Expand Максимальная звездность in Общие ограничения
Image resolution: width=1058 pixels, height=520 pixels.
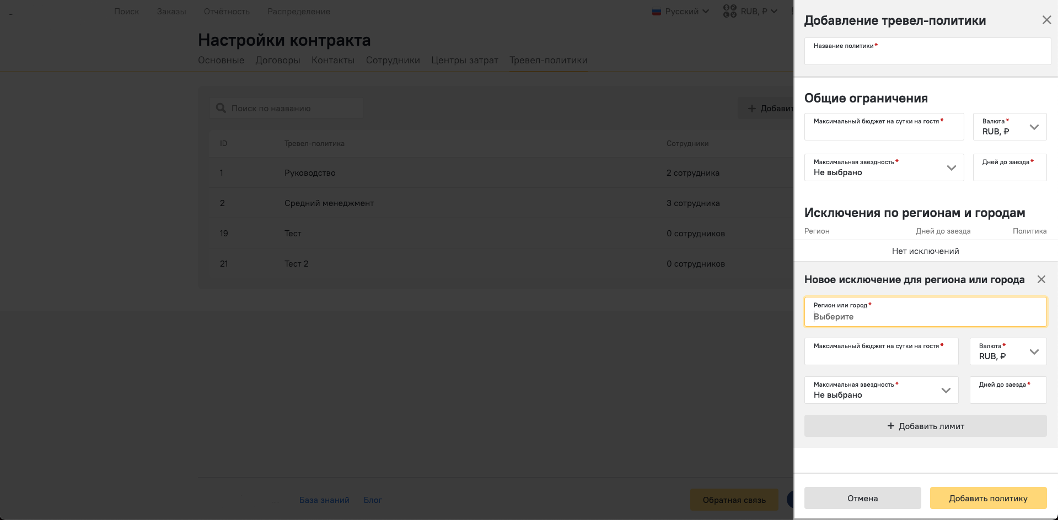(884, 167)
